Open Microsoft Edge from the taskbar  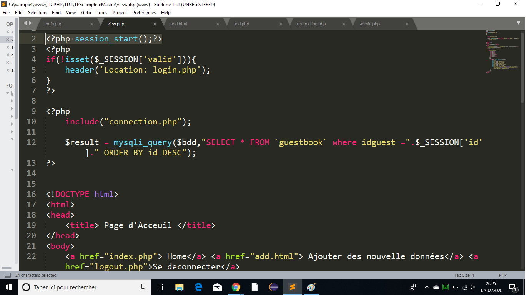pyautogui.click(x=198, y=287)
